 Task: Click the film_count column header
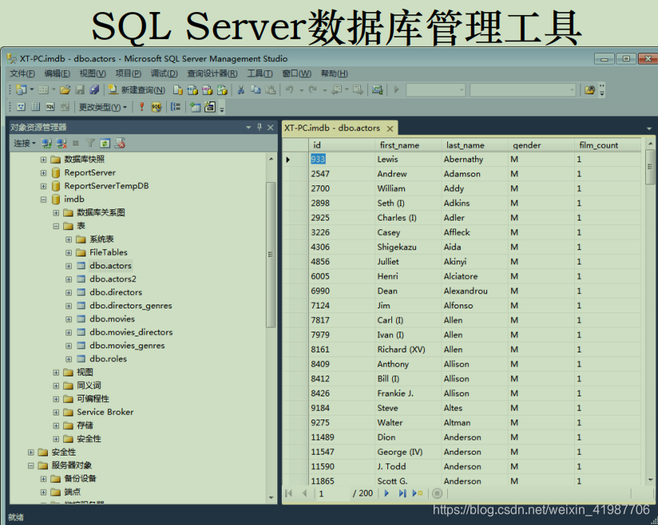tap(608, 145)
